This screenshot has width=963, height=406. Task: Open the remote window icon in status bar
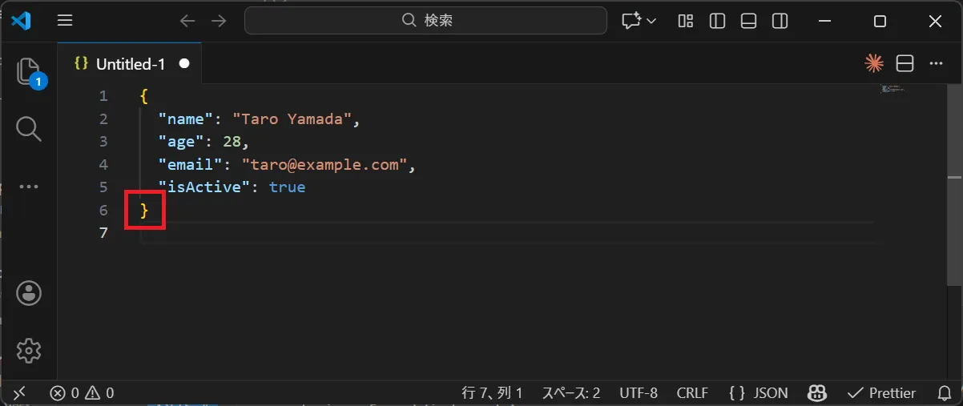tap(20, 393)
